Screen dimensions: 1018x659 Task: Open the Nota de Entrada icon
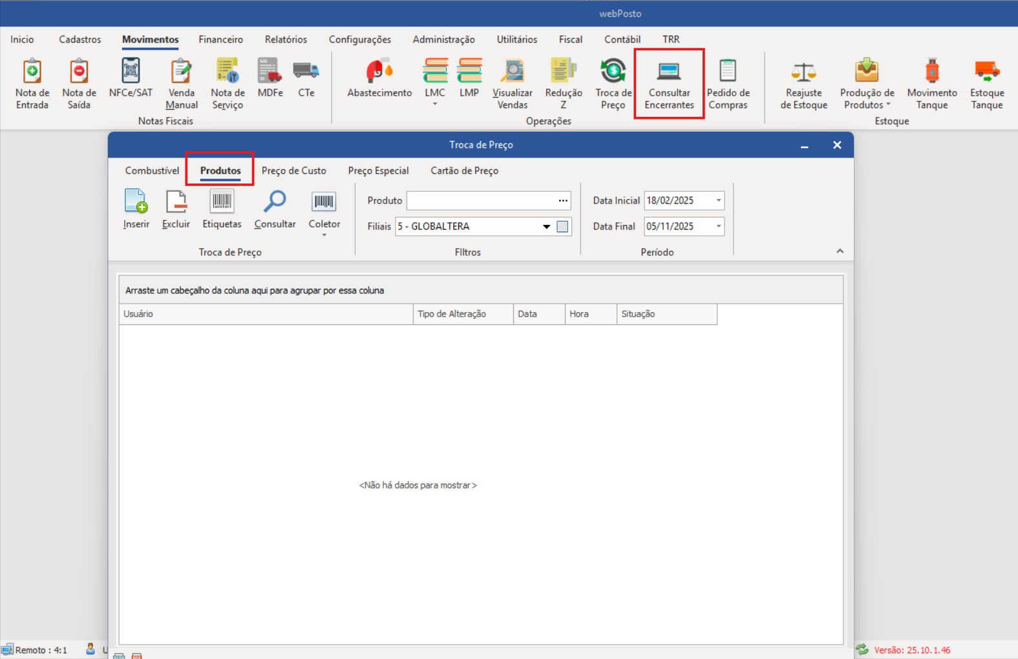click(32, 71)
